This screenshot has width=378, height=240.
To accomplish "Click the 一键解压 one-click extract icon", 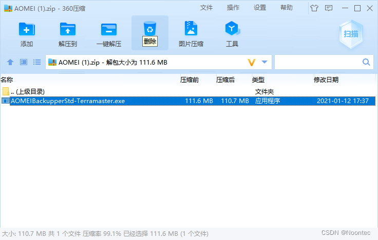I will point(109,29).
